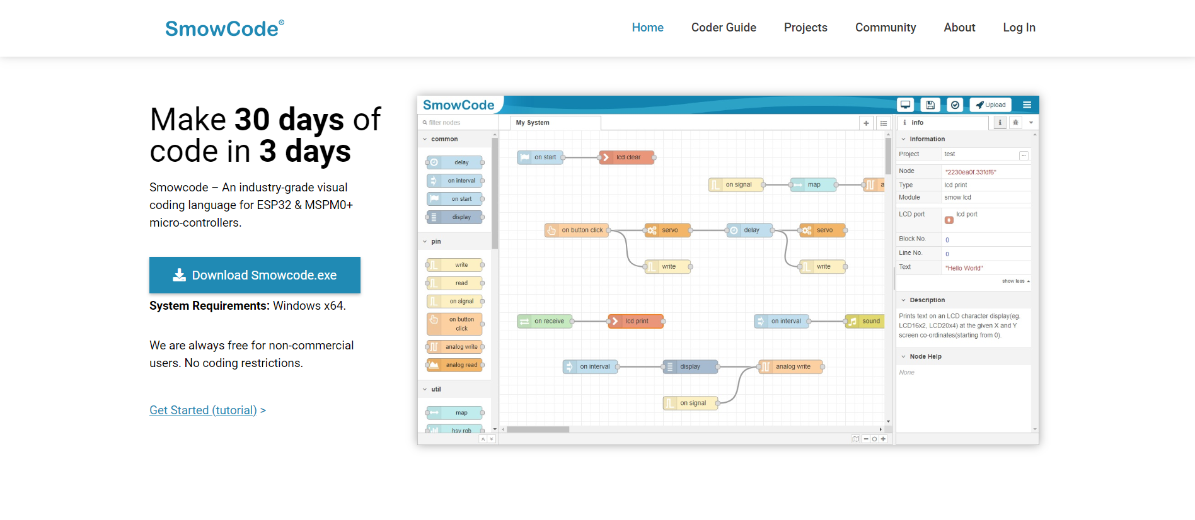Zoom in with the plus canvas button

883,439
